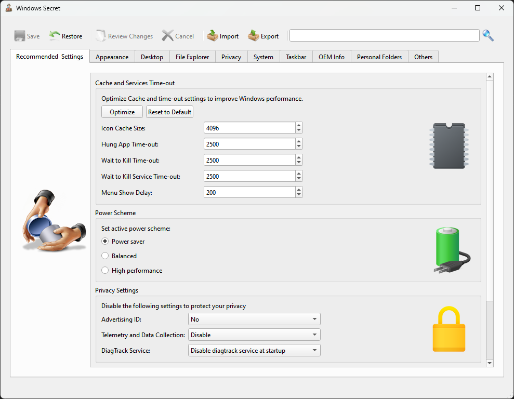Increase Menu Show Delay with up arrow

coord(299,190)
